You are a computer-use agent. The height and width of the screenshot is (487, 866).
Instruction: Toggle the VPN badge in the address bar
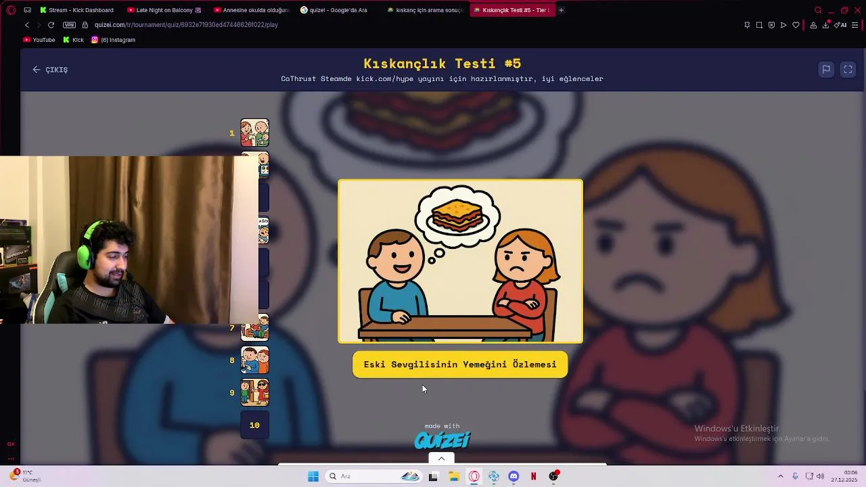69,25
